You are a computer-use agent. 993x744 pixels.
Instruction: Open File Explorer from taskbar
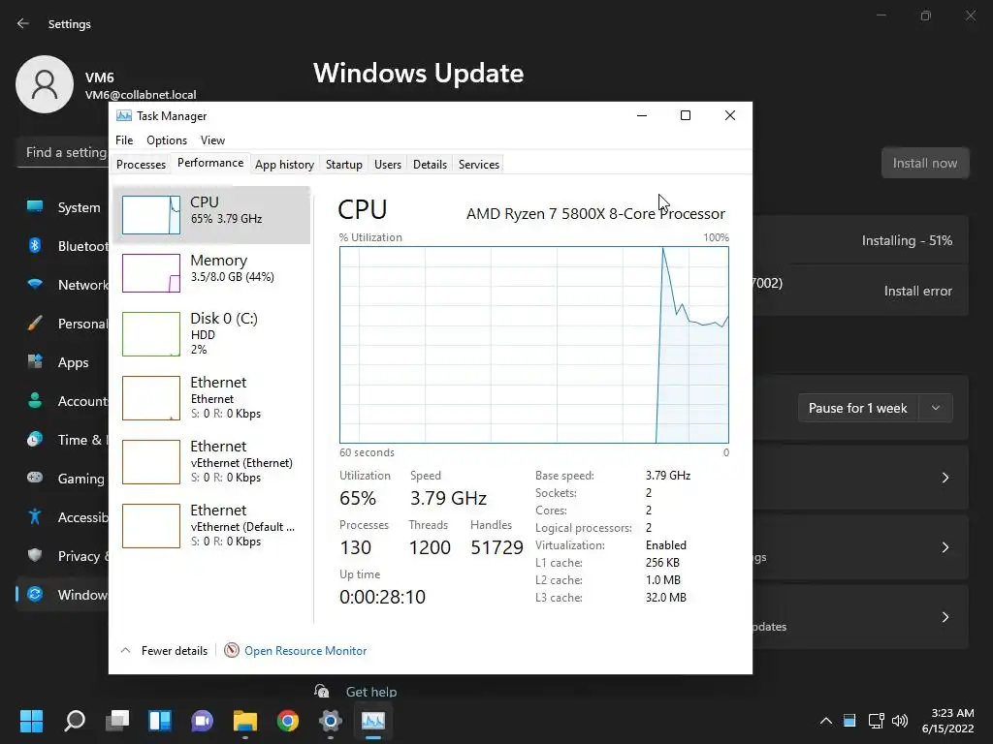245,721
